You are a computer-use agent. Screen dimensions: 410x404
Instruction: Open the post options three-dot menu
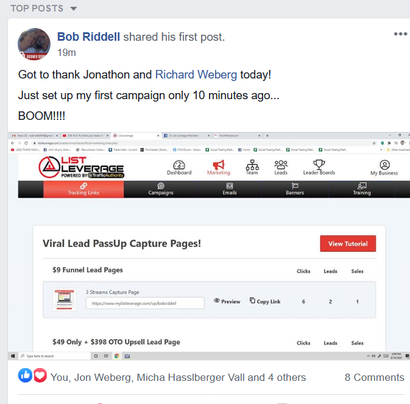point(401,33)
